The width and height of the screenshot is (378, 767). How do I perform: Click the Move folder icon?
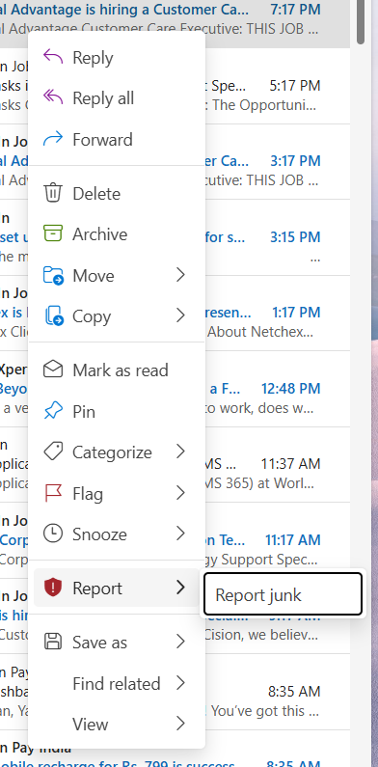pyautogui.click(x=53, y=275)
